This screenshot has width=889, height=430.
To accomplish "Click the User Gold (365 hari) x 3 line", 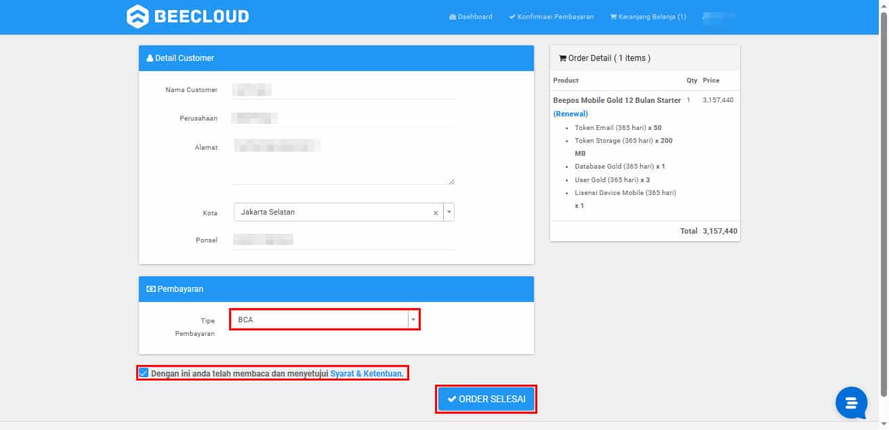I will [x=613, y=180].
